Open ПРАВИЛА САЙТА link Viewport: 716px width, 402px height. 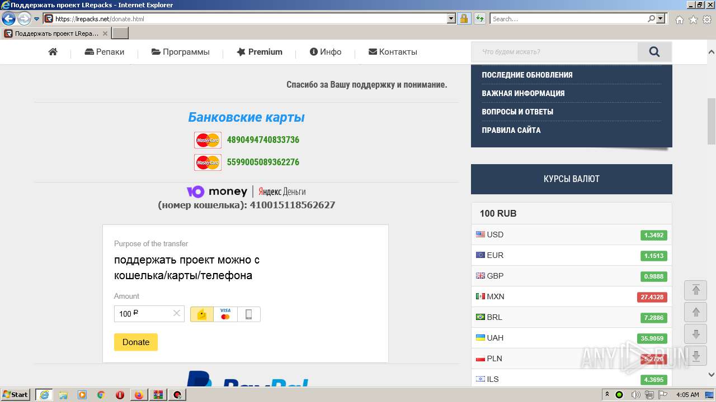coord(511,130)
